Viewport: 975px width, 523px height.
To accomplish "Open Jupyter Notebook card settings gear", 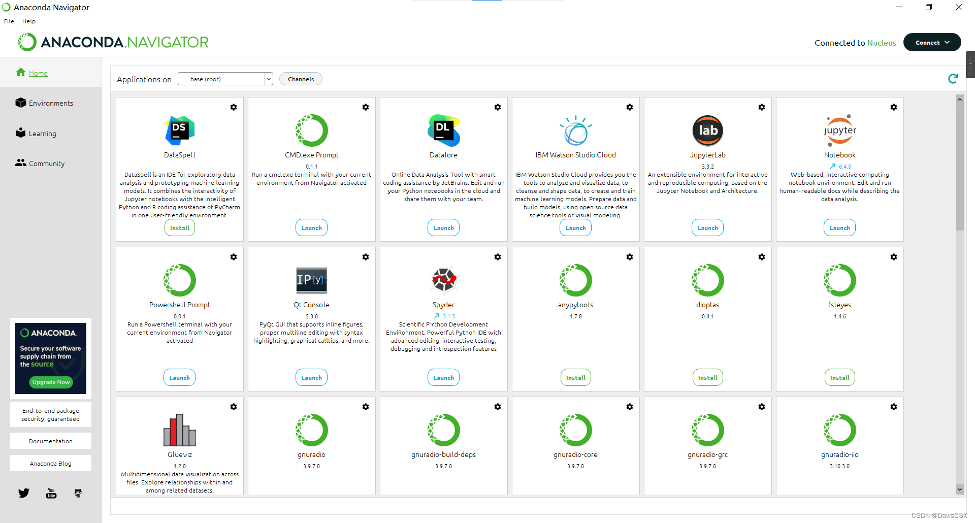I will (894, 107).
